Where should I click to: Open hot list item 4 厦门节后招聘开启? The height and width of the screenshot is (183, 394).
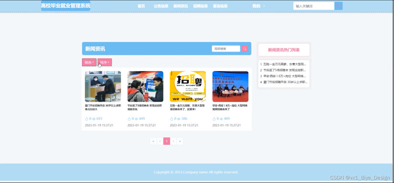[283, 82]
